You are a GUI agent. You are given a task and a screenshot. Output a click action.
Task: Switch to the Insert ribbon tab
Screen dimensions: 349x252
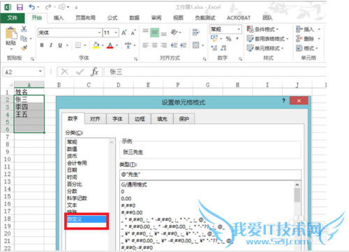(x=59, y=18)
